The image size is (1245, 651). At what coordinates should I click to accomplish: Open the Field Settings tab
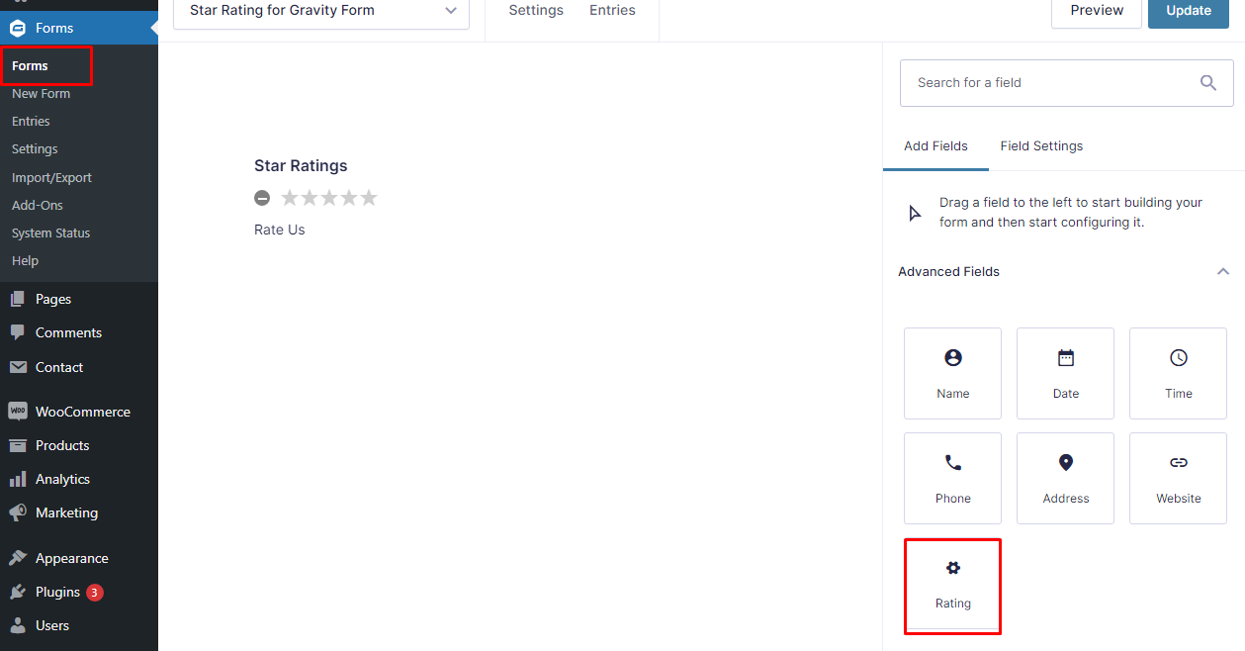(1040, 145)
